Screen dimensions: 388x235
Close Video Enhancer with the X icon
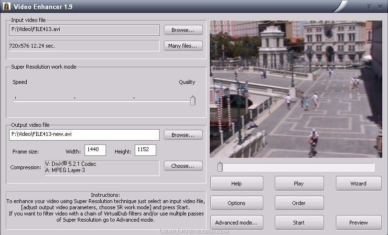380,6
